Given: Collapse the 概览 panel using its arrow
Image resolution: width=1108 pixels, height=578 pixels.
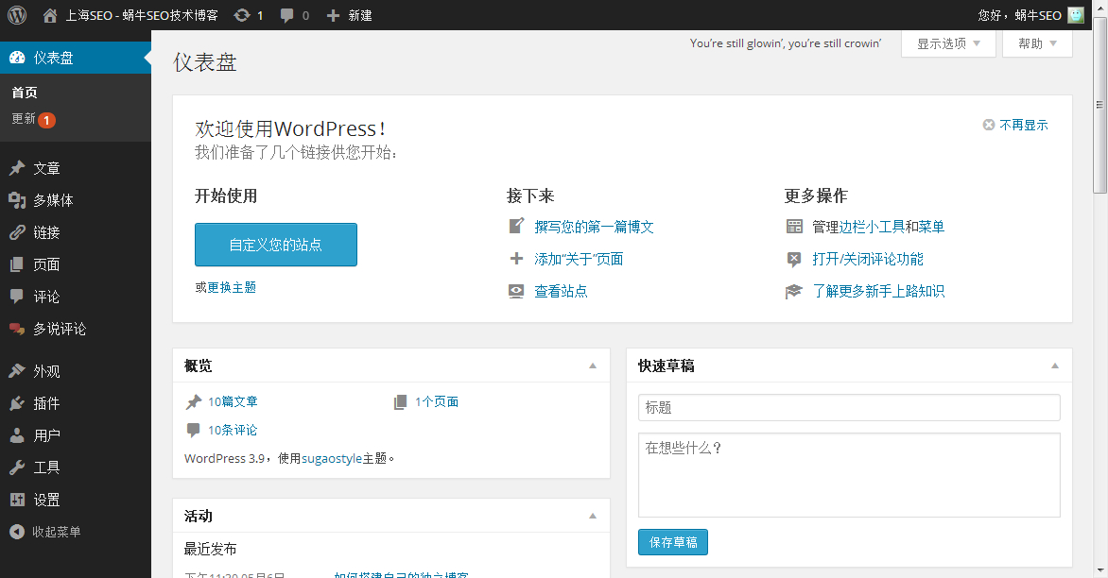Looking at the screenshot, I should pyautogui.click(x=593, y=365).
